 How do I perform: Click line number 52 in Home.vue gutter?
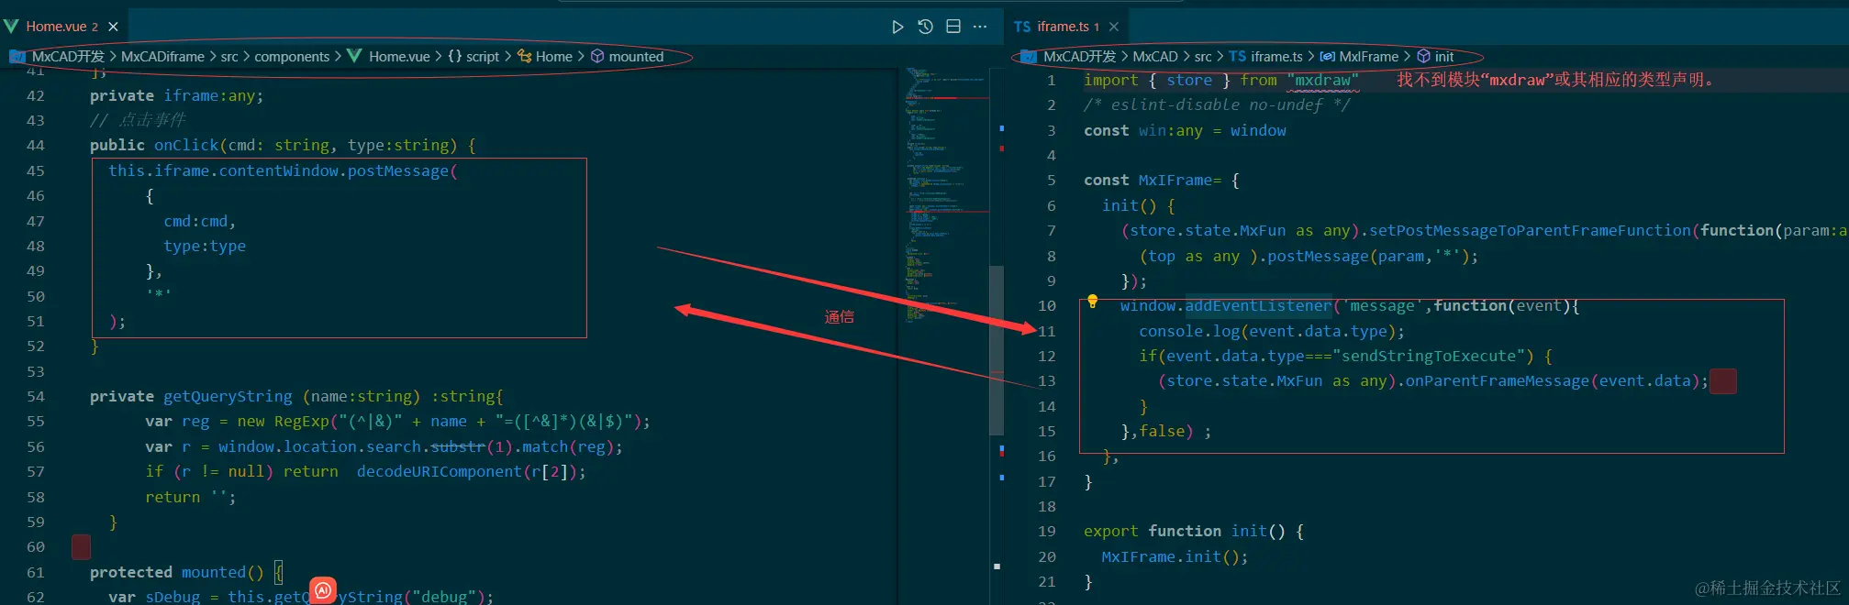click(36, 346)
